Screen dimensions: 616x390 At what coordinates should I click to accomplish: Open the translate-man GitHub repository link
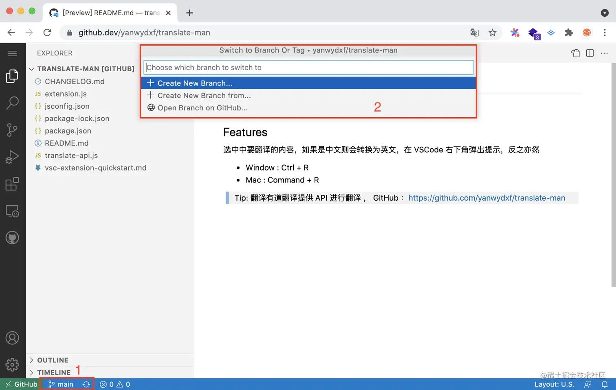tap(487, 198)
